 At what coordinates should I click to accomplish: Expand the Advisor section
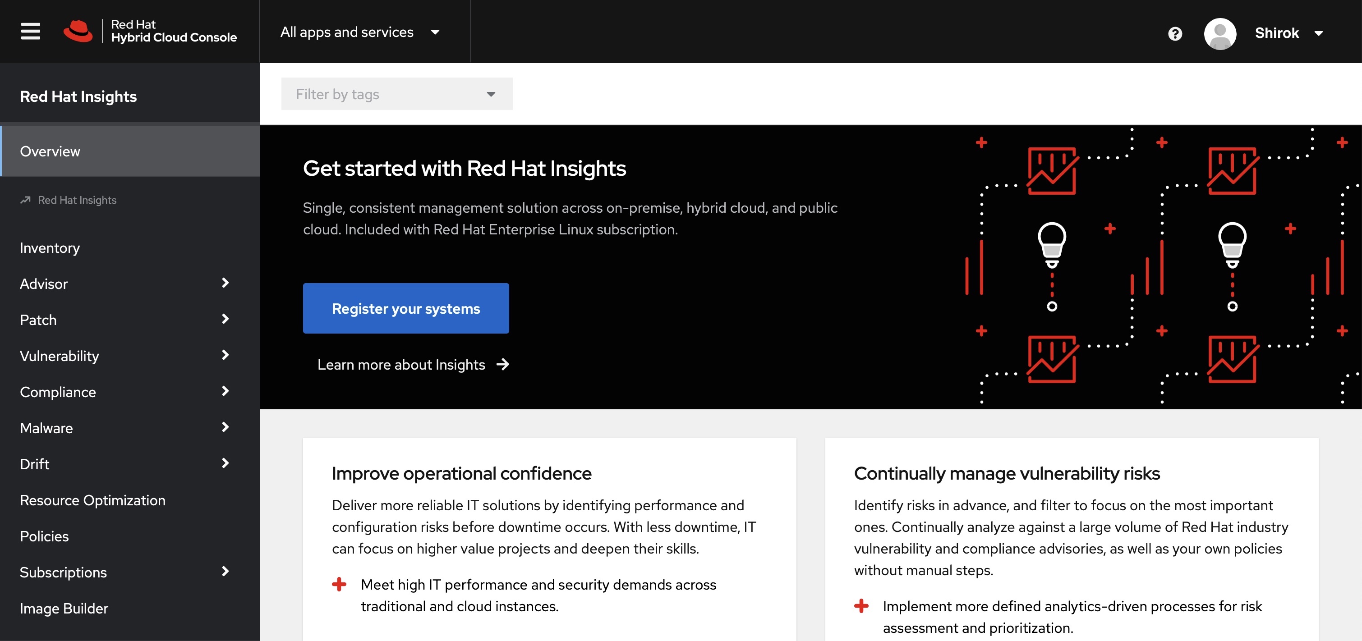click(x=225, y=283)
